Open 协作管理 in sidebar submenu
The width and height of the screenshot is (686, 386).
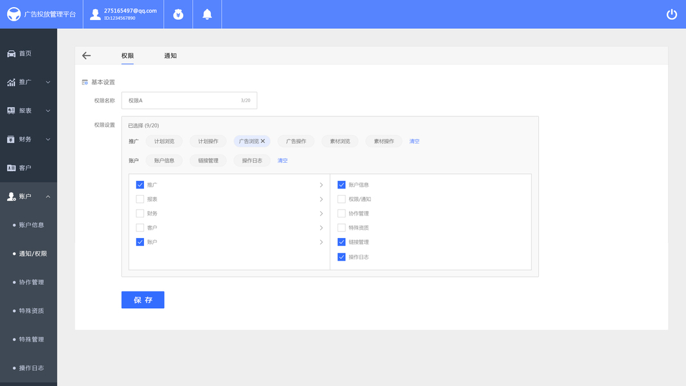pyautogui.click(x=32, y=282)
